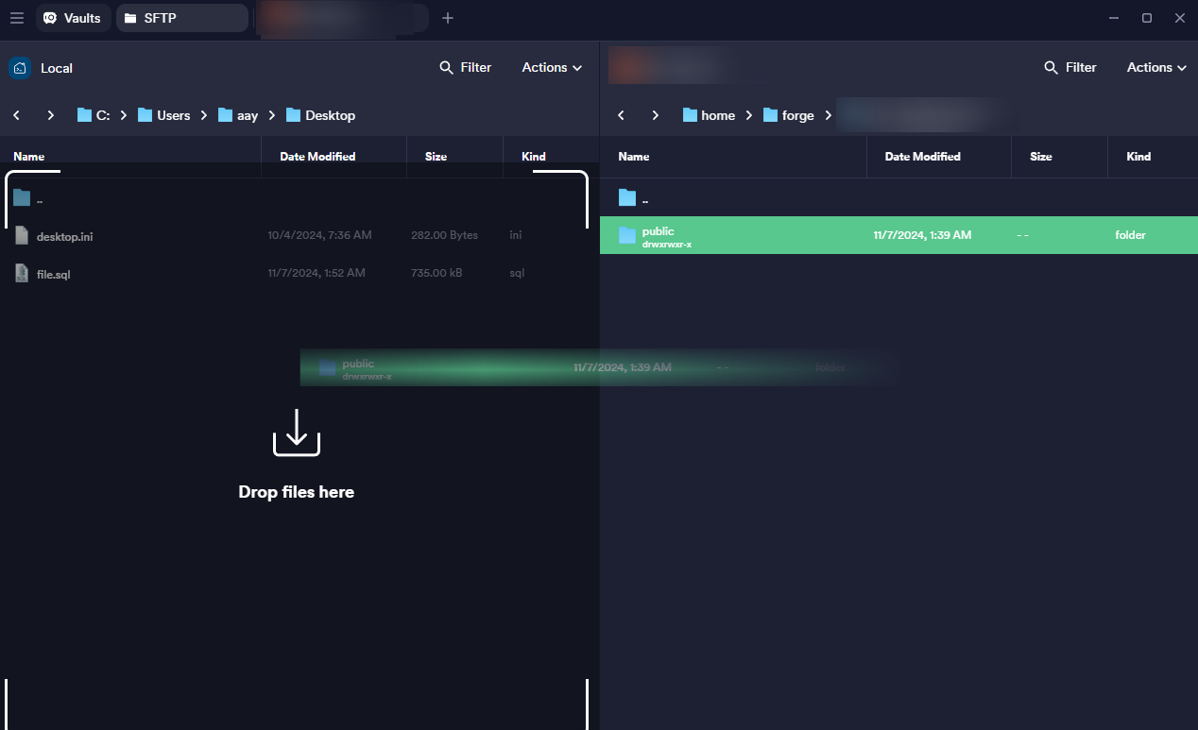Sort remote files by Date Modified

click(x=922, y=157)
